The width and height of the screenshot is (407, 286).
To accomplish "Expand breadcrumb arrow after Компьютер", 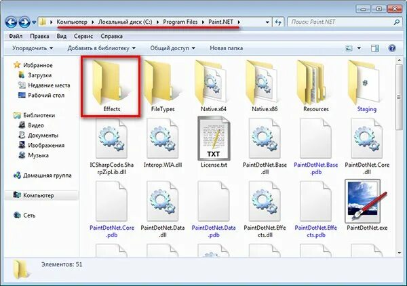I will (x=93, y=22).
